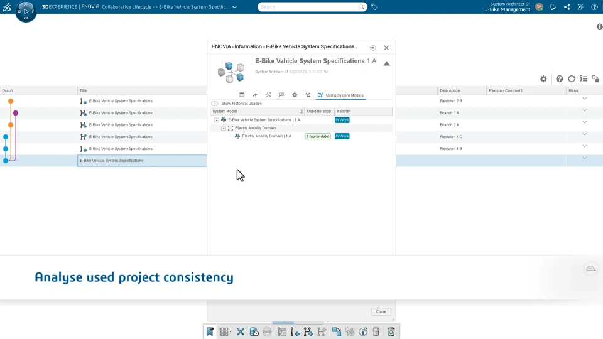Image resolution: width=603 pixels, height=339 pixels.
Task: Open Branch 3.A row menu chevron
Action: (x=585, y=110)
